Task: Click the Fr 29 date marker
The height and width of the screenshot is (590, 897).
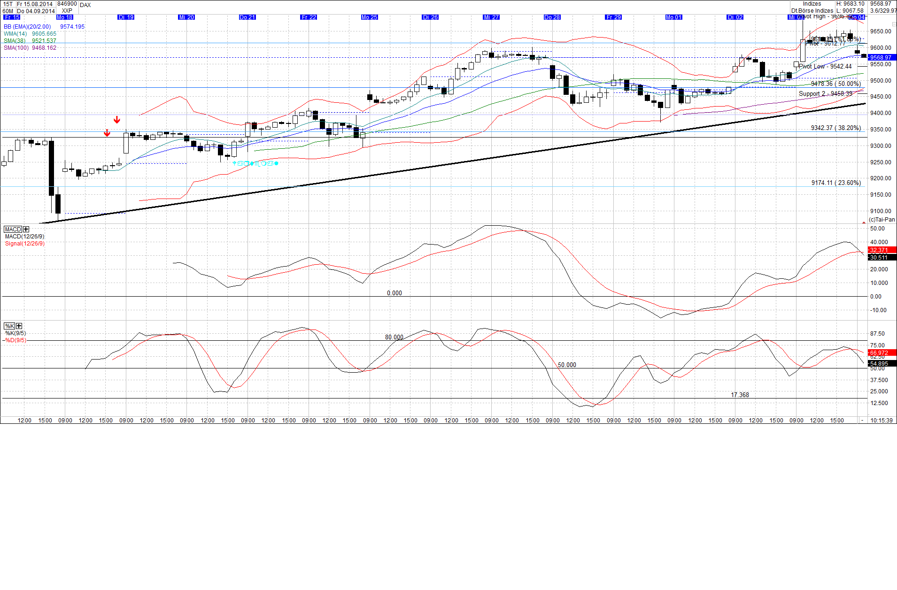Action: click(613, 17)
